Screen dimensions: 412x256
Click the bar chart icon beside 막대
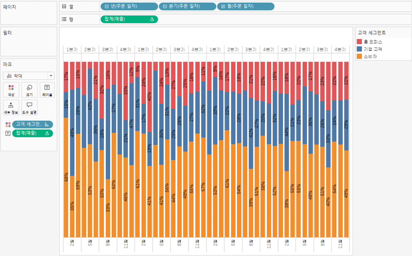9,76
